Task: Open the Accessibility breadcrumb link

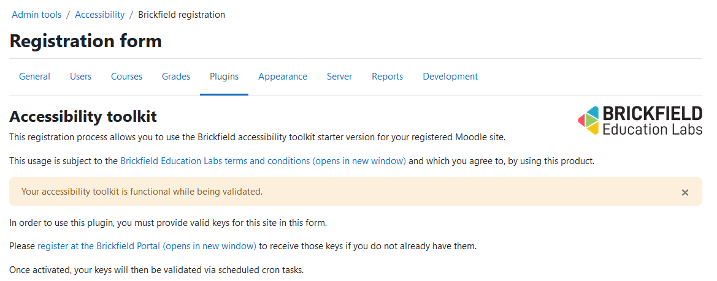Action: click(100, 15)
